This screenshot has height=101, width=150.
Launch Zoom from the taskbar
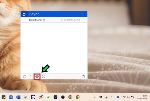(11, 97)
